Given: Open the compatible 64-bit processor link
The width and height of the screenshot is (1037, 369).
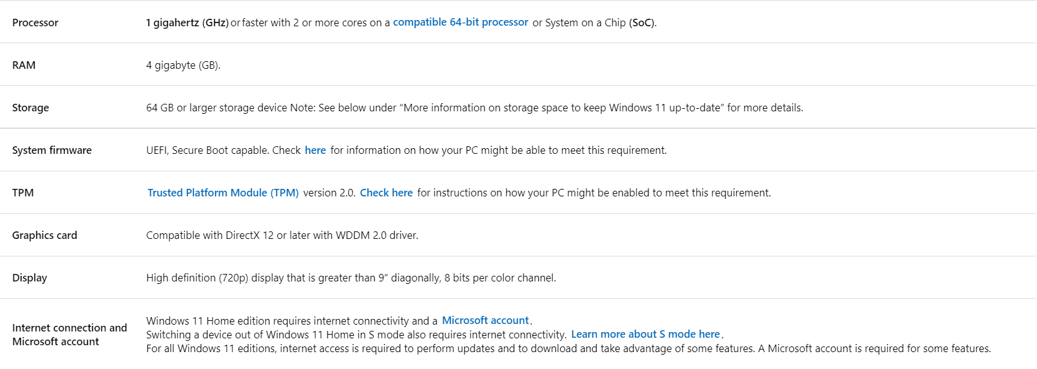Looking at the screenshot, I should 460,23.
